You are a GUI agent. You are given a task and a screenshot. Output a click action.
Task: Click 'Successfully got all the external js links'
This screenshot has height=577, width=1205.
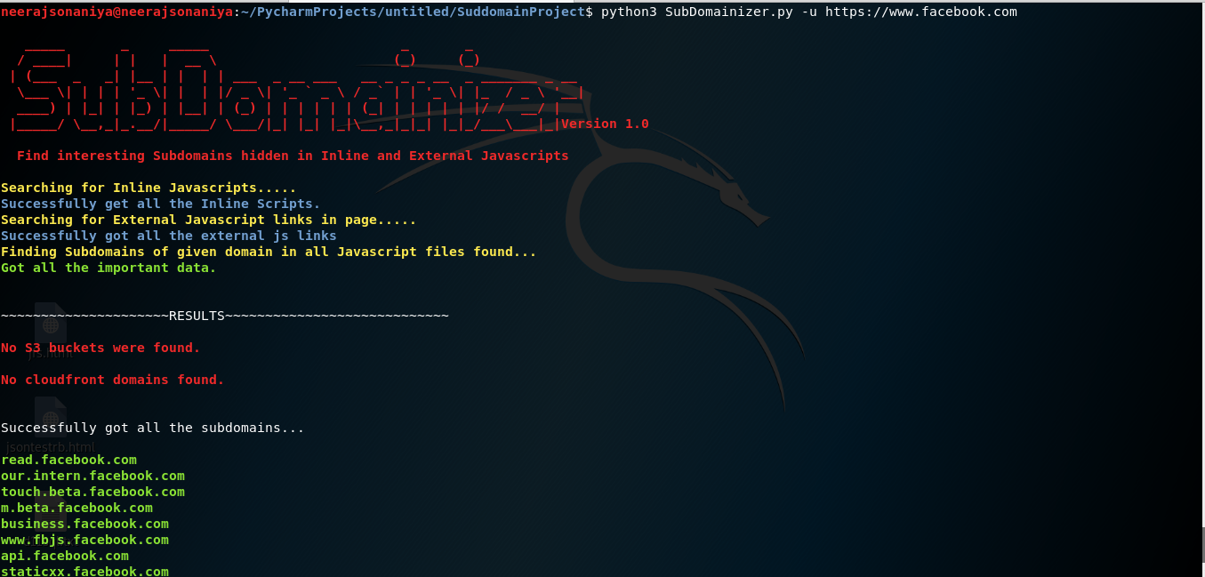click(169, 236)
